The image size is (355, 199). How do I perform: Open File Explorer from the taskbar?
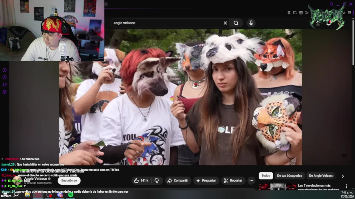coord(27,195)
